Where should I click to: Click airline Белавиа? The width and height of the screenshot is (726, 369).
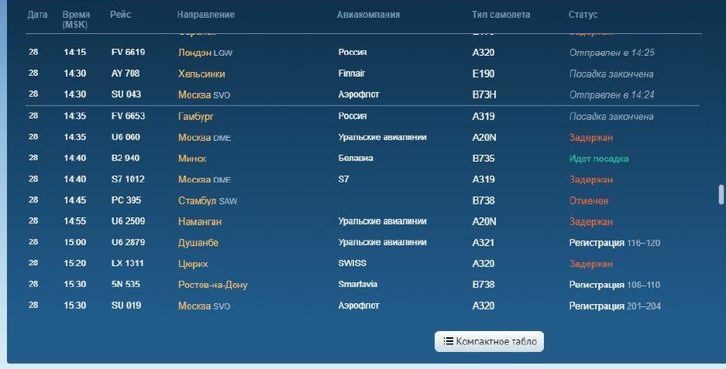pyautogui.click(x=356, y=158)
